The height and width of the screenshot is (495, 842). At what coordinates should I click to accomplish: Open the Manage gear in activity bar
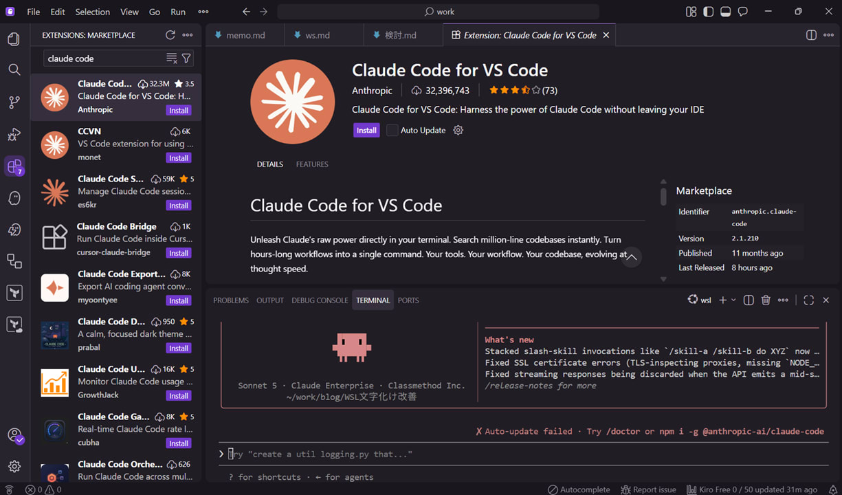14,466
